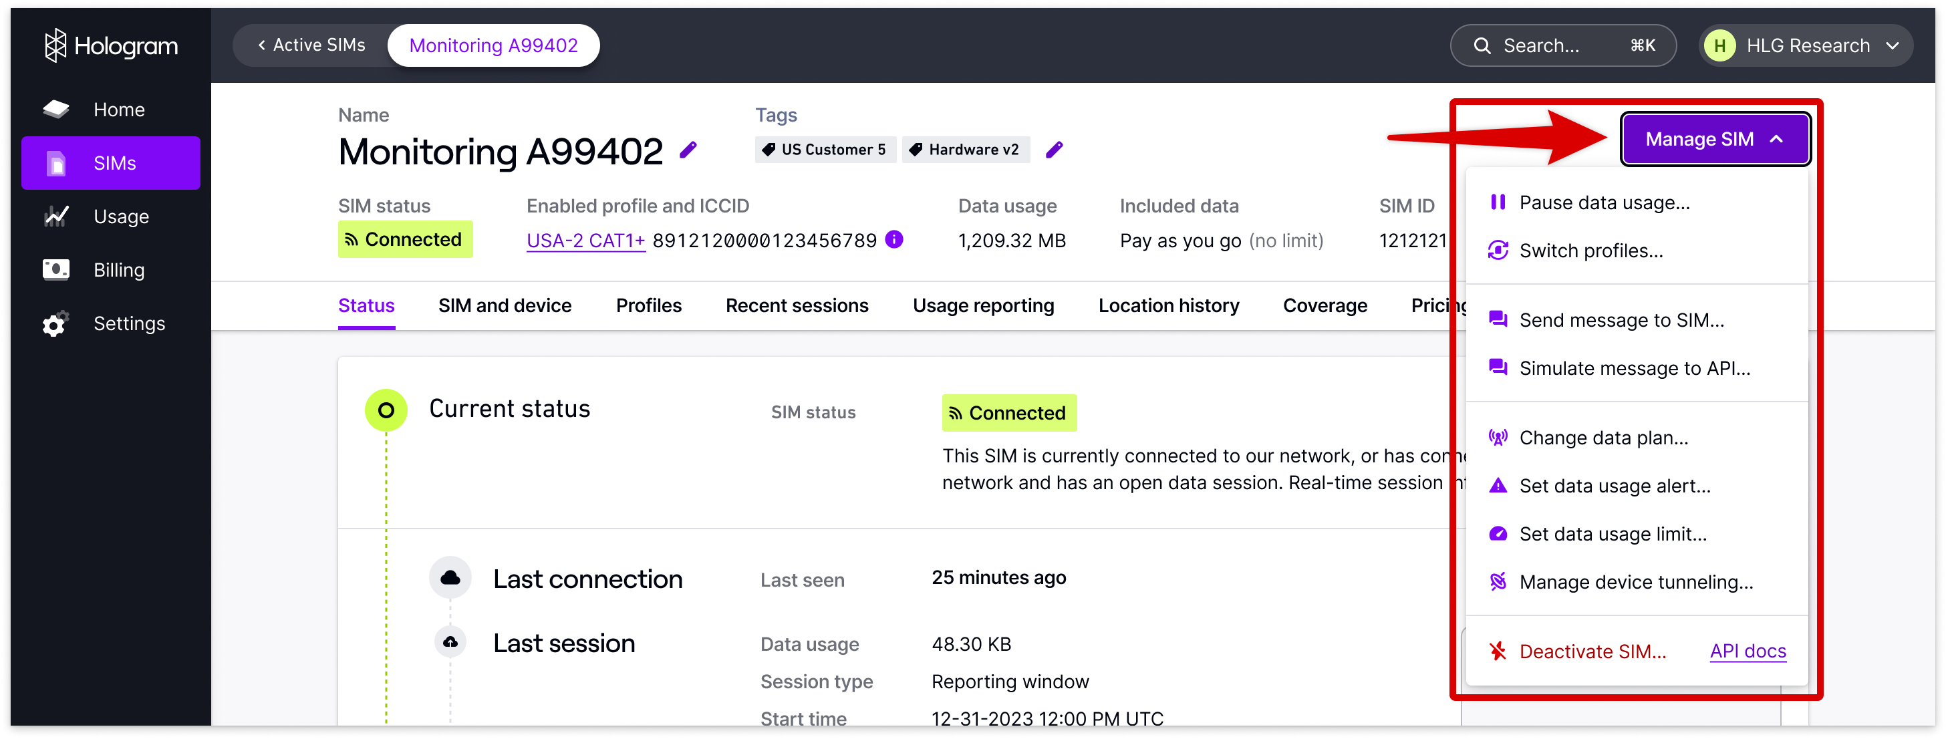Click the magnifier search icon
The image size is (1946, 739).
coord(1482,46)
